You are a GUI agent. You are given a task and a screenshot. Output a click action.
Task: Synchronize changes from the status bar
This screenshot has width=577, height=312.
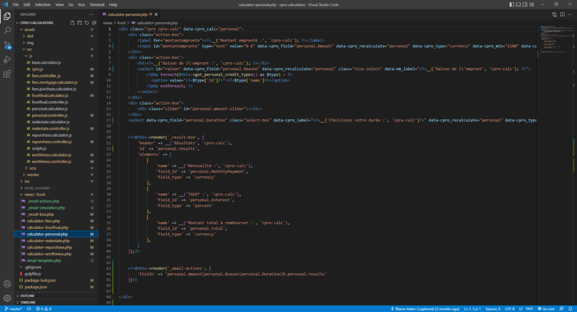tap(29, 309)
